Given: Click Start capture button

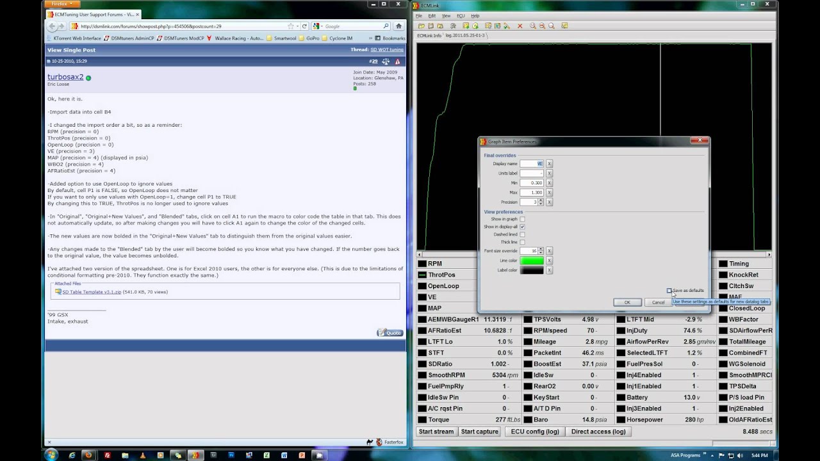Looking at the screenshot, I should pyautogui.click(x=480, y=432).
